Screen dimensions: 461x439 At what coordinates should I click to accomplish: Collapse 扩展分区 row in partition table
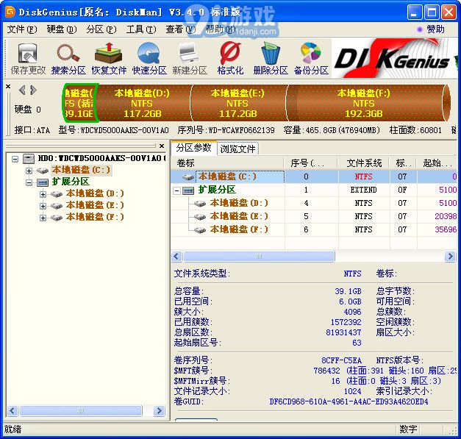pos(176,191)
